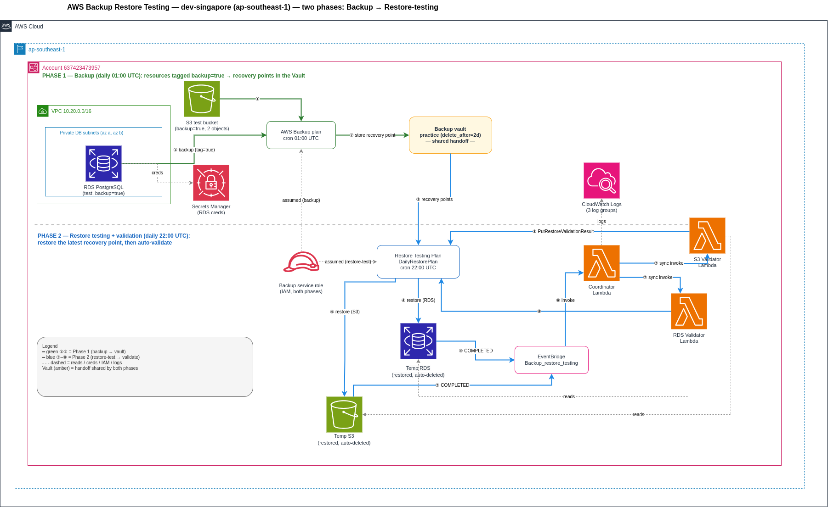
Task: Click the 'AWS Cloud' label
Action: [x=29, y=27]
